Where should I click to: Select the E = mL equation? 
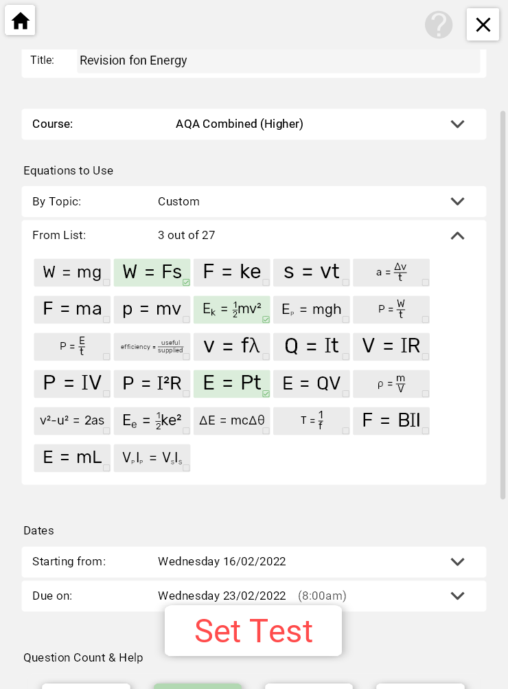tap(72, 458)
